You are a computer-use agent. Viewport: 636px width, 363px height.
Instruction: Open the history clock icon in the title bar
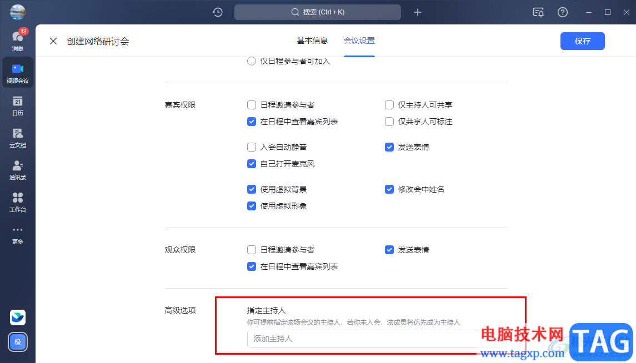[x=217, y=12]
